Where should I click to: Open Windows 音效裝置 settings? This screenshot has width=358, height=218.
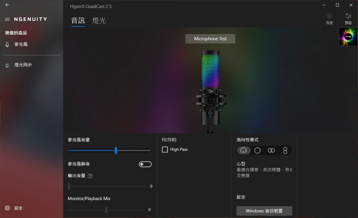click(x=264, y=211)
